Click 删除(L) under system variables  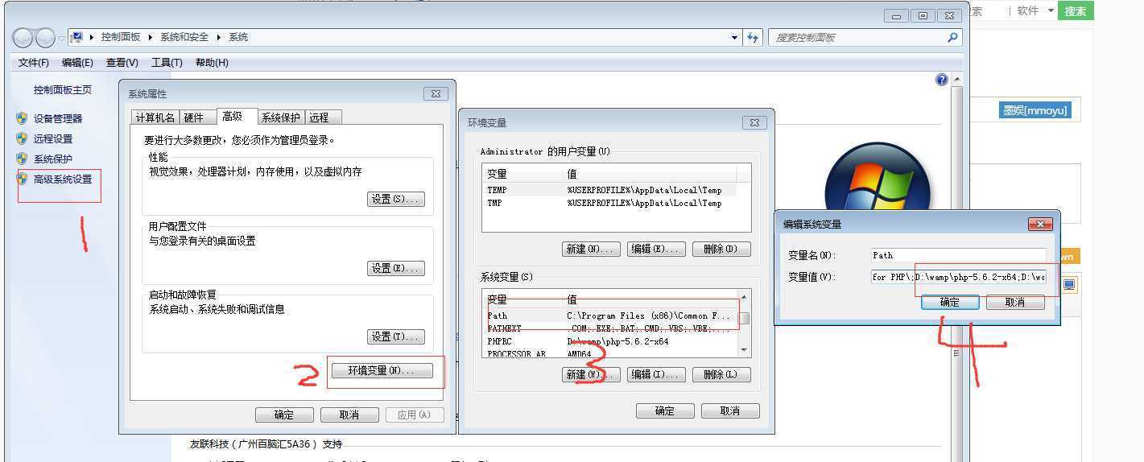[x=721, y=374]
